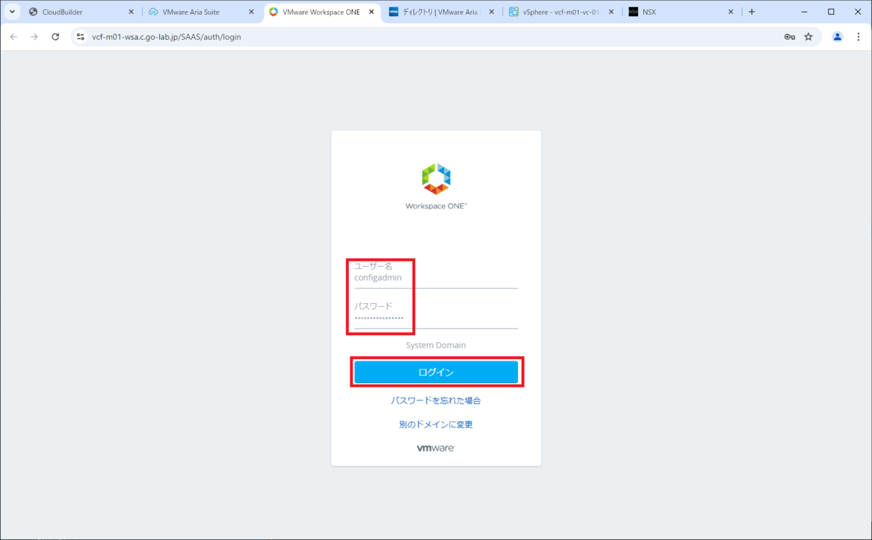Reload the current page
872x540 pixels.
pos(55,36)
